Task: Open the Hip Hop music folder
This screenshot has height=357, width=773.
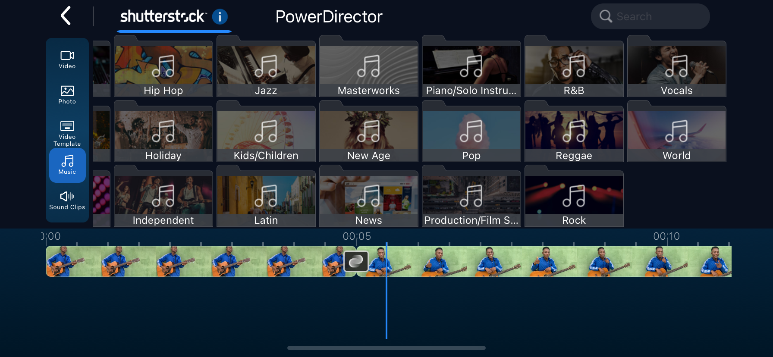Action: (x=163, y=66)
